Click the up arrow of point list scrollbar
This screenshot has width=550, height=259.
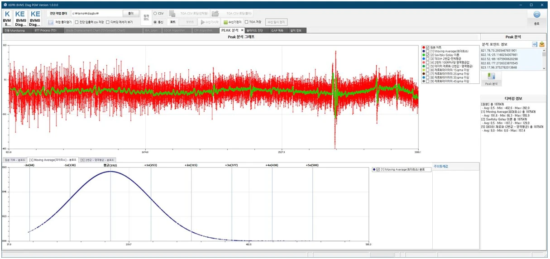pyautogui.click(x=545, y=50)
